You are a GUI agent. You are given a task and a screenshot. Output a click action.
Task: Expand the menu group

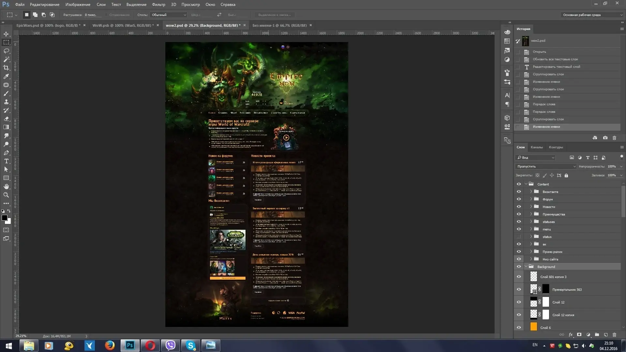coord(531,229)
